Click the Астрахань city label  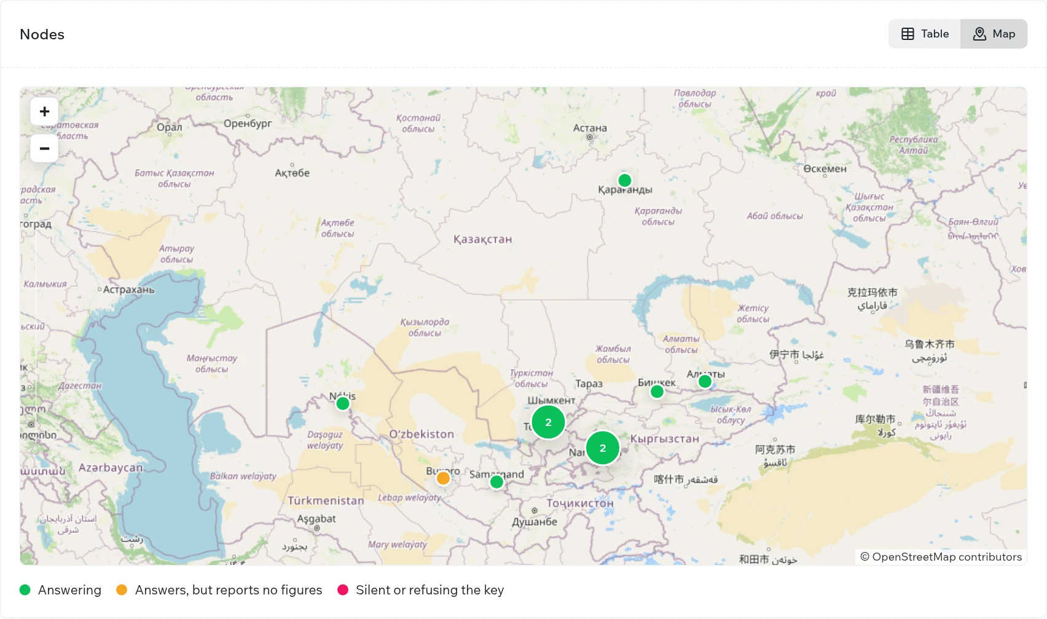(x=128, y=290)
